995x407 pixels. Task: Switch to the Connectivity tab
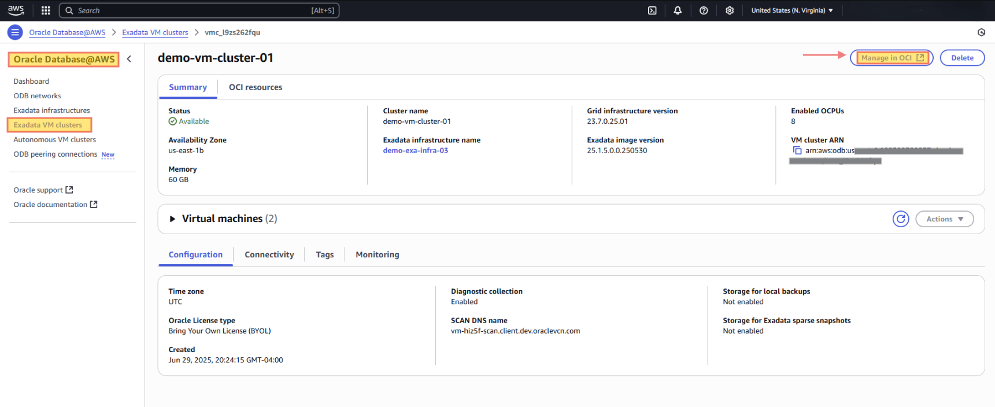[x=269, y=255]
